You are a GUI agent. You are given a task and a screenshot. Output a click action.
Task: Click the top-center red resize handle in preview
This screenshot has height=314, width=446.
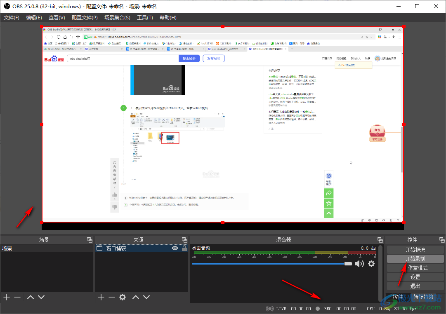(x=223, y=26)
